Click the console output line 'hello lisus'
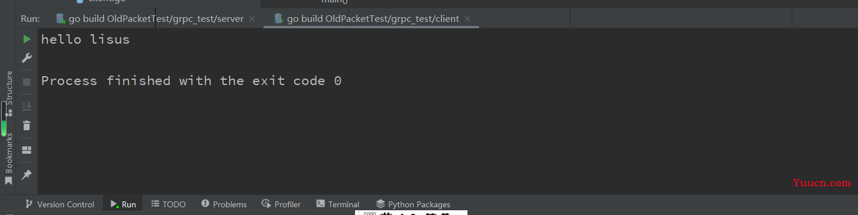858x215 pixels. coord(85,40)
